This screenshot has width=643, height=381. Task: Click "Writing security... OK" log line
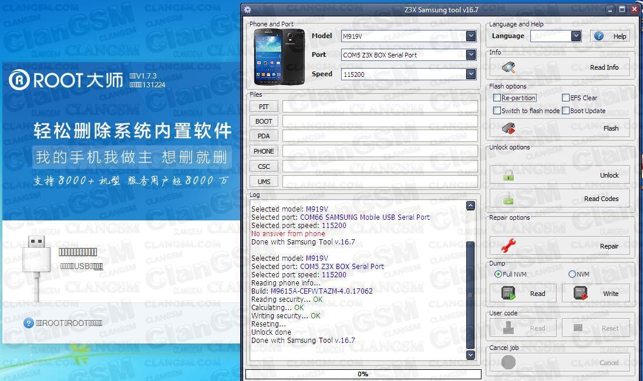pyautogui.click(x=286, y=316)
